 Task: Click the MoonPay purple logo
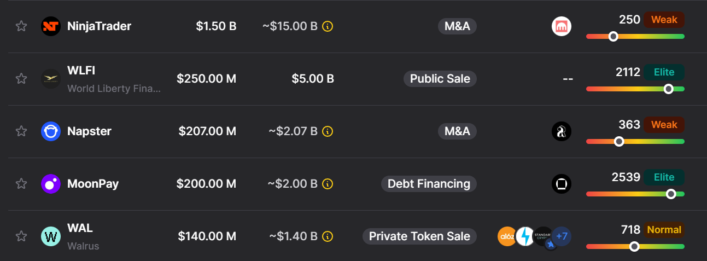click(x=51, y=184)
